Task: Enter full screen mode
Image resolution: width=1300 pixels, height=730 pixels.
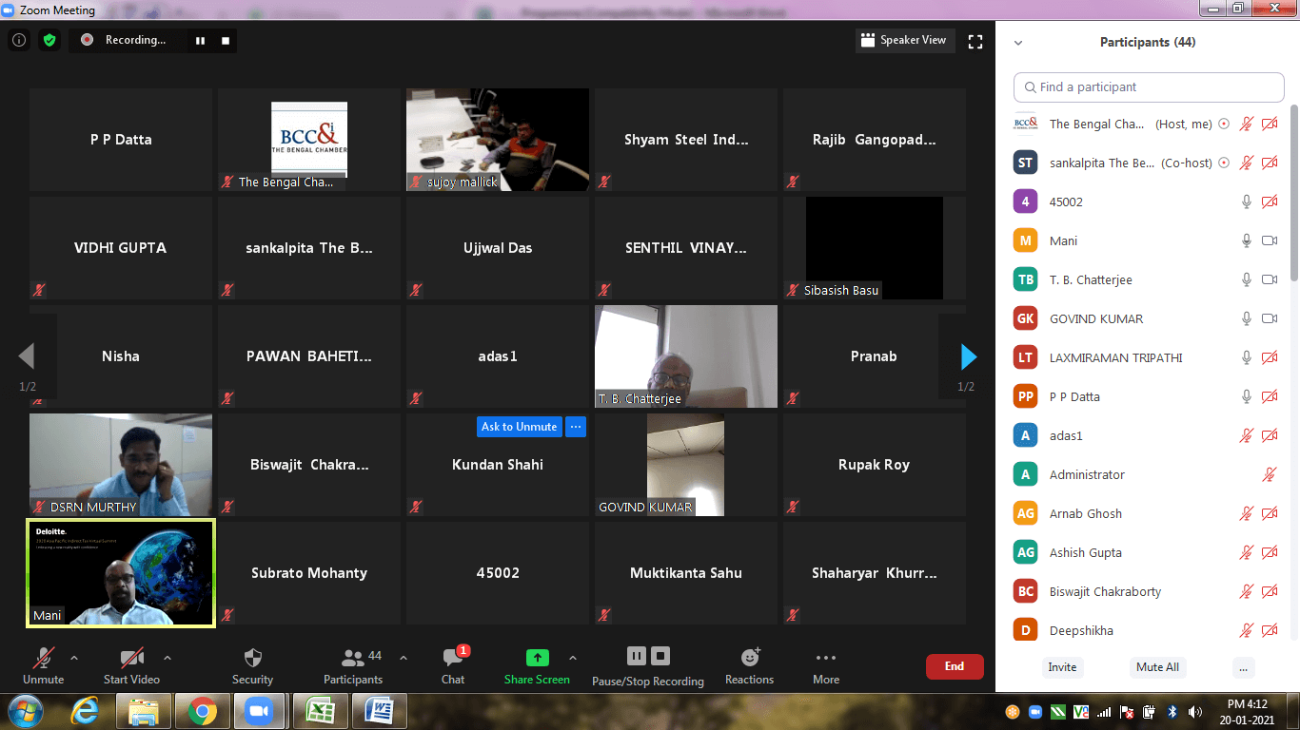Action: [x=975, y=41]
